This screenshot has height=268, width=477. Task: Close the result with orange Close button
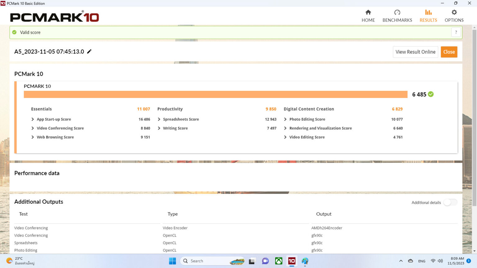click(x=449, y=52)
